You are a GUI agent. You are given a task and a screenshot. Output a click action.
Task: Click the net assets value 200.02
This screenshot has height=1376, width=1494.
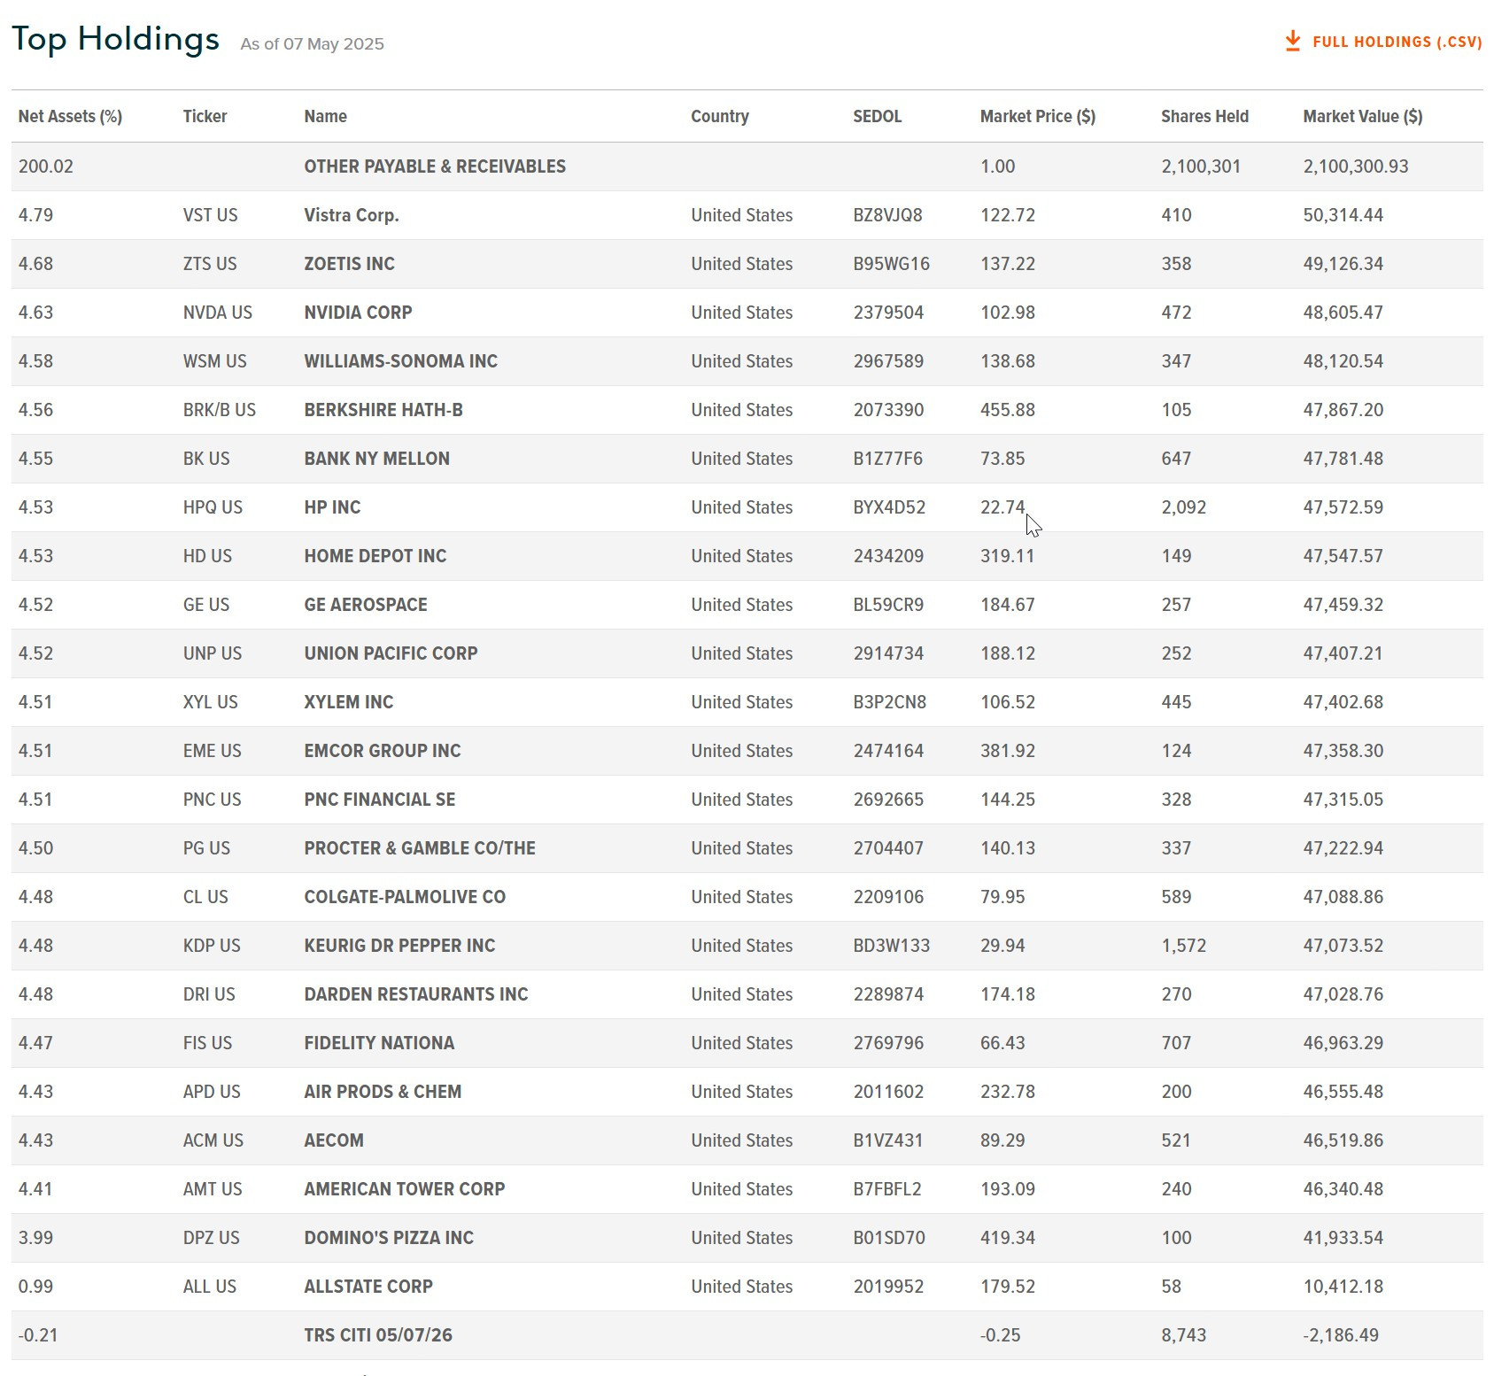45,166
